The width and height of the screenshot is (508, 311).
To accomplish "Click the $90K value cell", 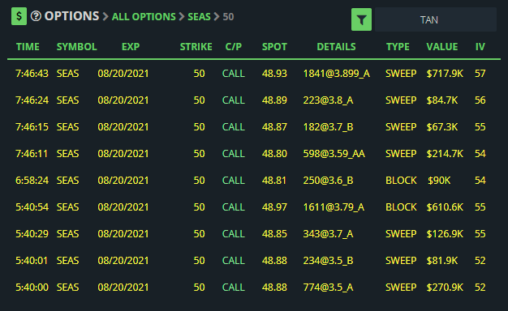I will pos(439,181).
